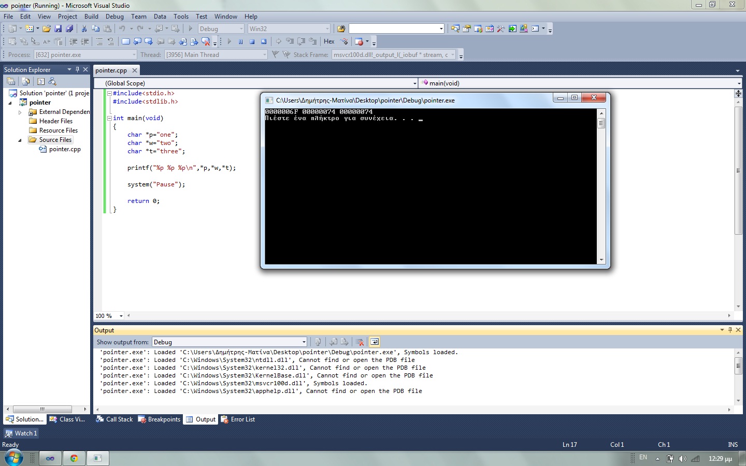746x466 pixels.
Task: Click the Decrease Indent icon
Action: coord(74,41)
